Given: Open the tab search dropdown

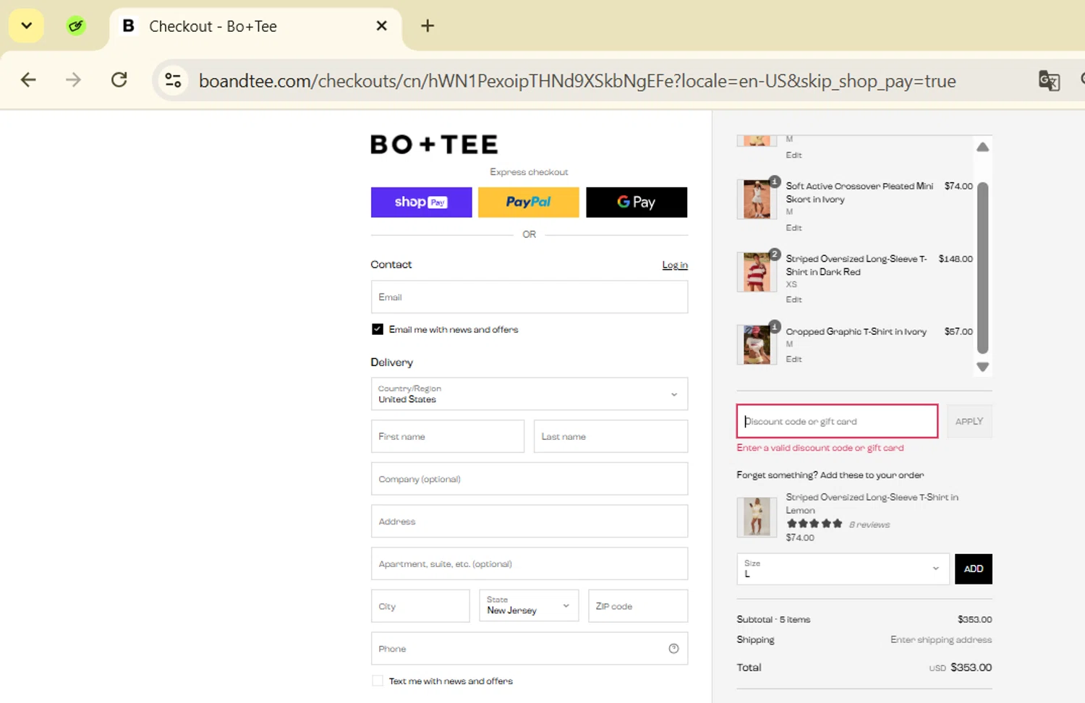Looking at the screenshot, I should [26, 26].
